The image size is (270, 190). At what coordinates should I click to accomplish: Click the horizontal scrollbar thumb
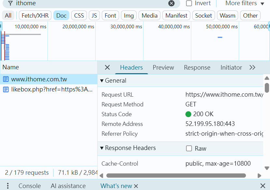tap(176, 176)
